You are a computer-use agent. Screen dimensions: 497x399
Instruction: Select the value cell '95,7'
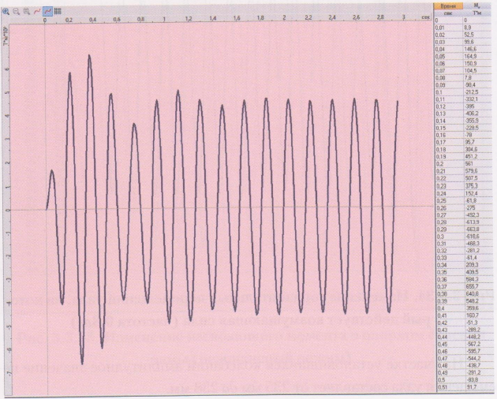pos(477,142)
